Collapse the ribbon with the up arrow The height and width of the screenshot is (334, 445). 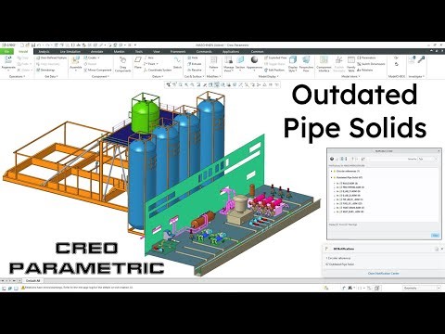point(431,51)
